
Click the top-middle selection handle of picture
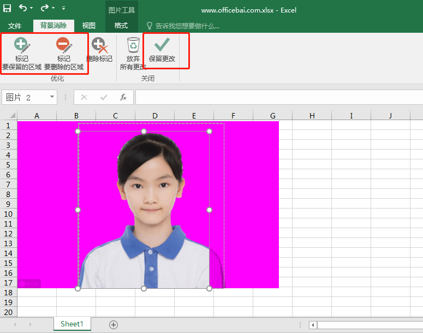pos(144,131)
